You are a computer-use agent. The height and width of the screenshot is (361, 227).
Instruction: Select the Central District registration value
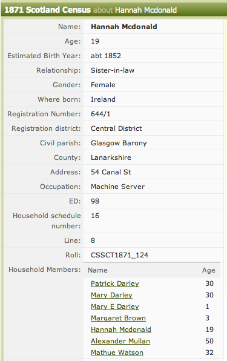[116, 128]
